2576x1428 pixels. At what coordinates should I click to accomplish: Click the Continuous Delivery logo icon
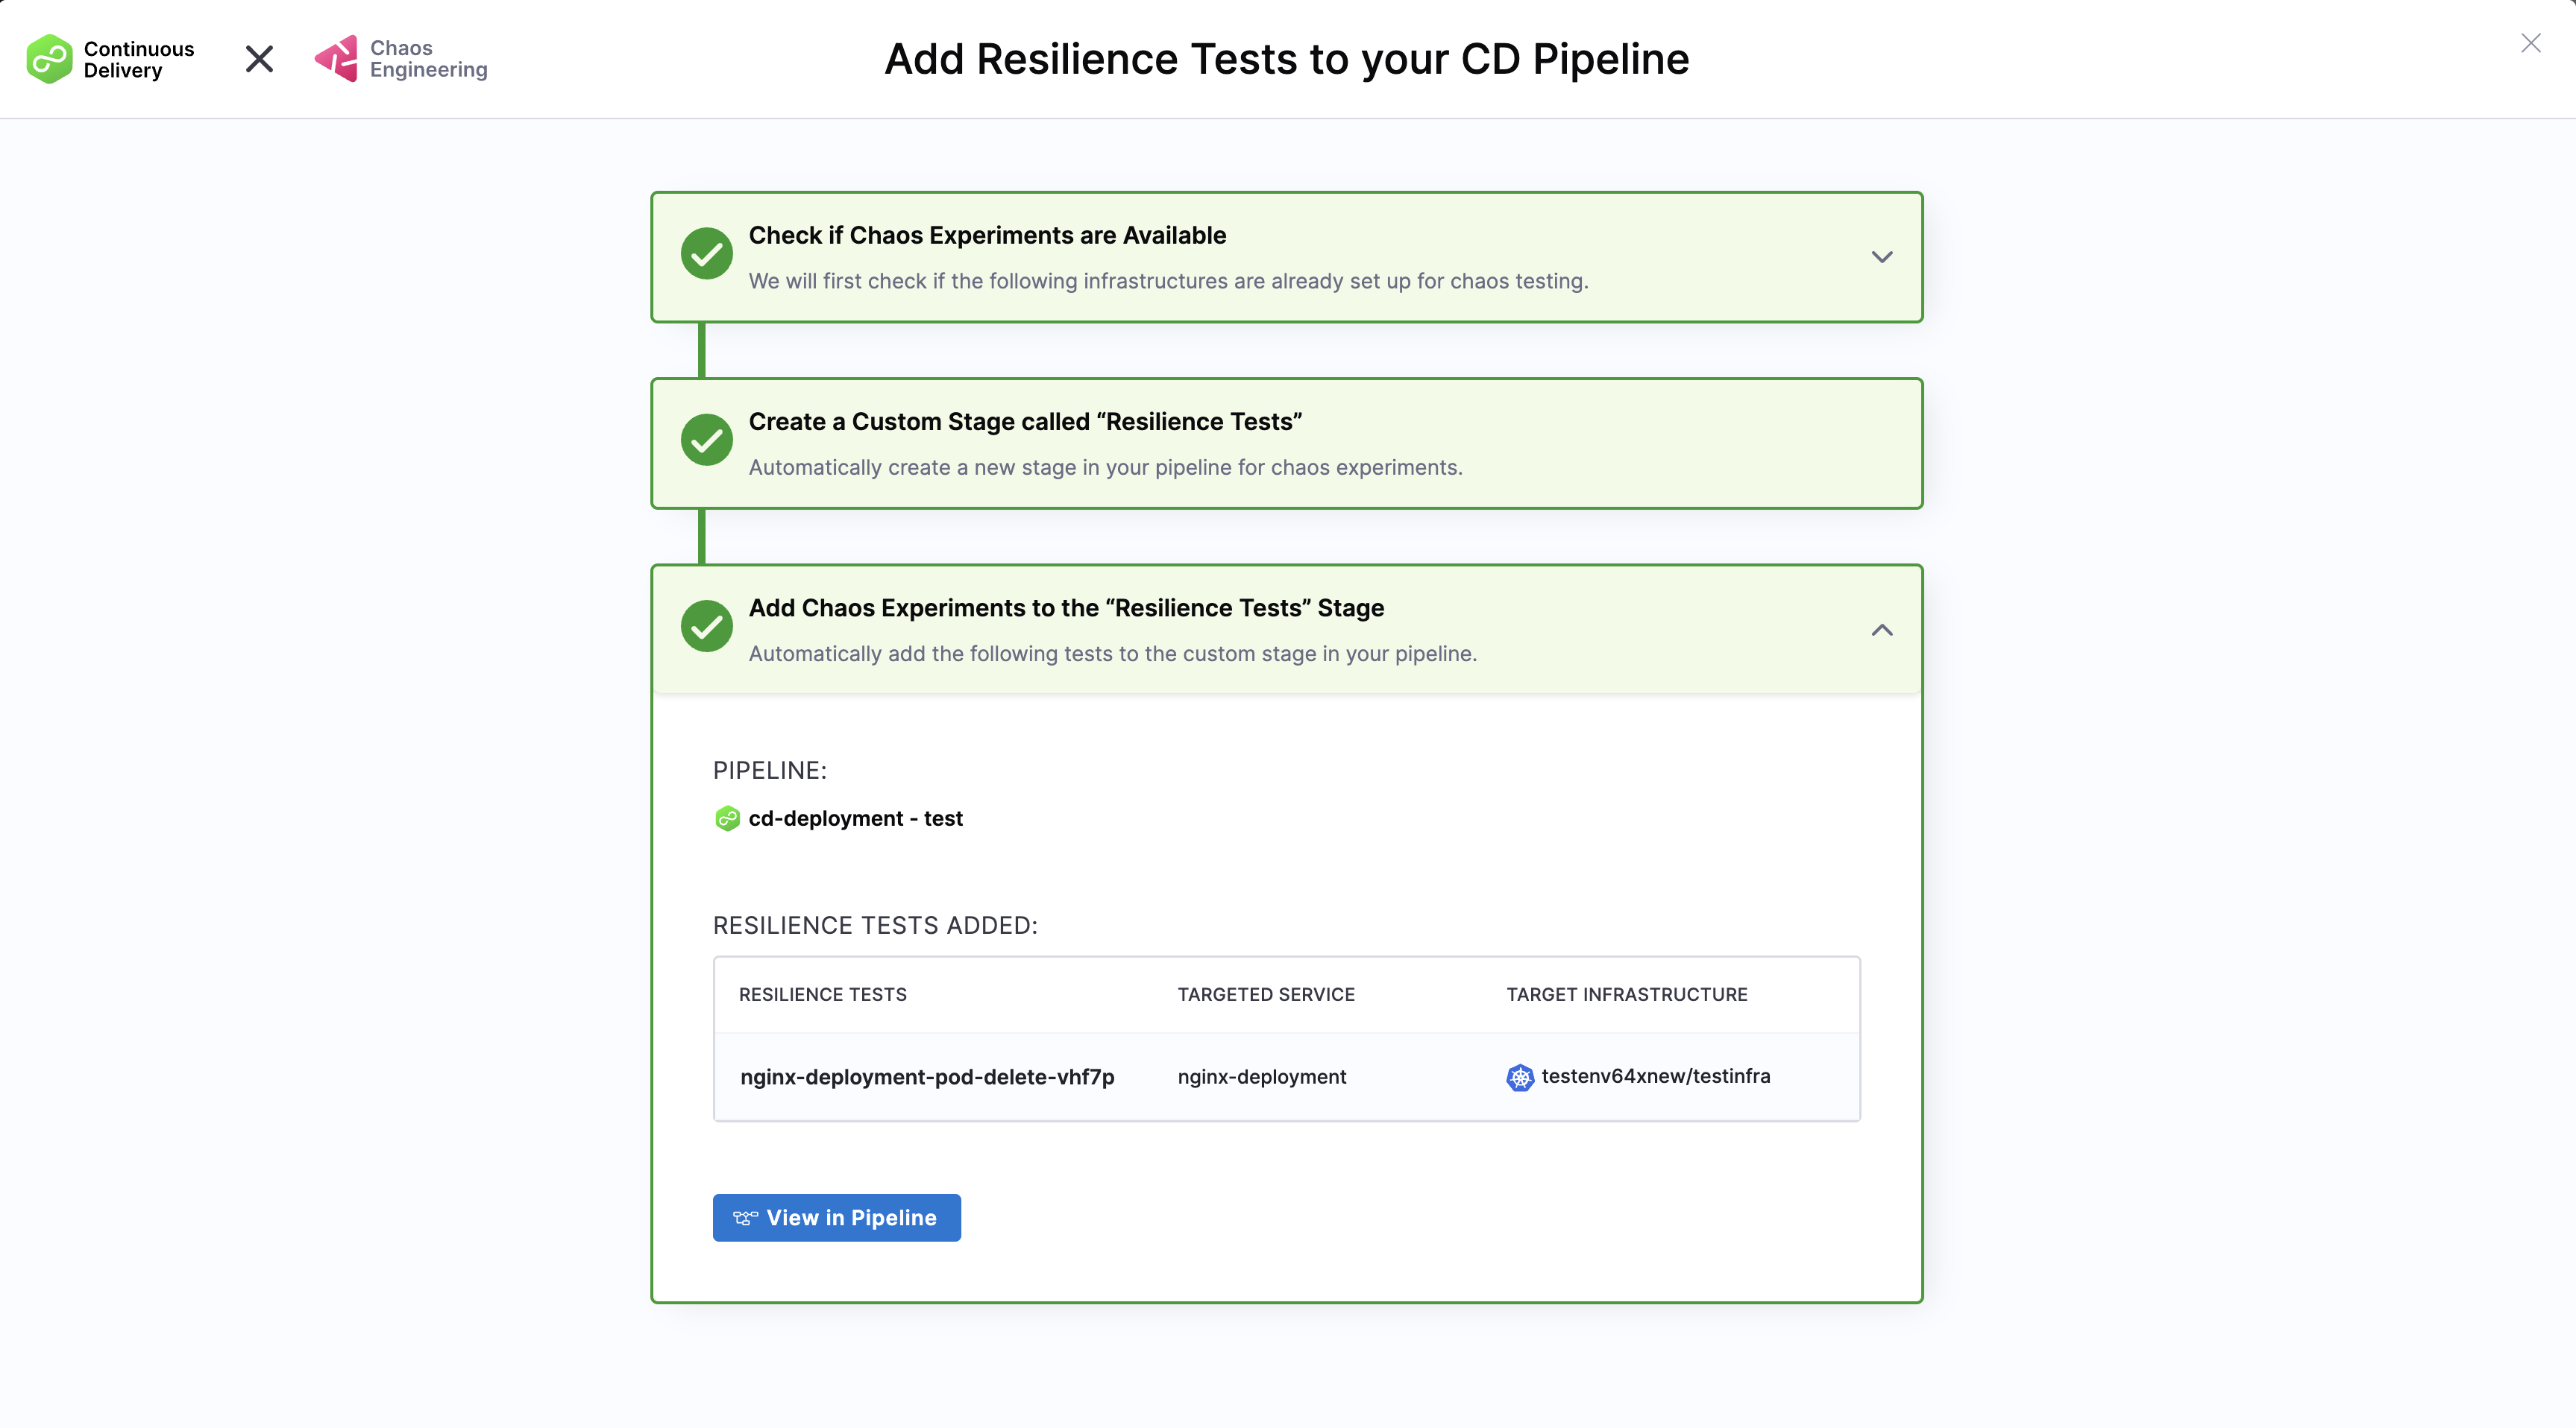click(49, 58)
